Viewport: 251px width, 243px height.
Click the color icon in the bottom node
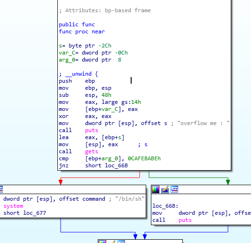pos(102,242)
